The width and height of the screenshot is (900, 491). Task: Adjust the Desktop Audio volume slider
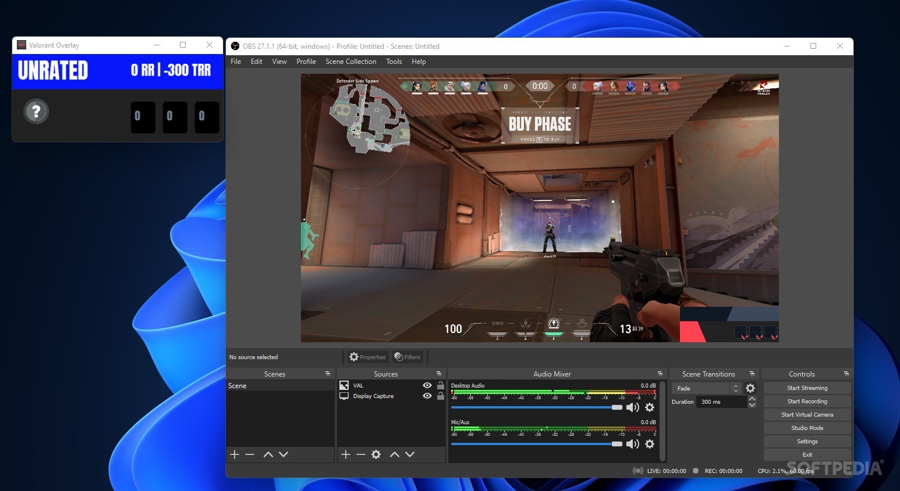[537, 407]
